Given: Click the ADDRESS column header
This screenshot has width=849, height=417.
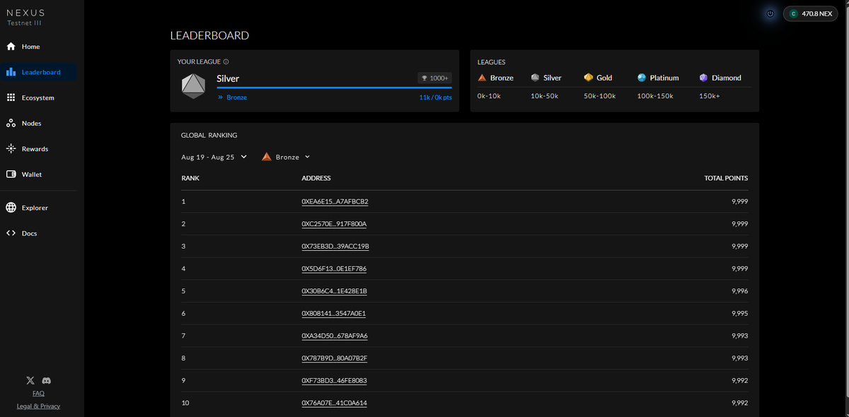Looking at the screenshot, I should [x=316, y=178].
